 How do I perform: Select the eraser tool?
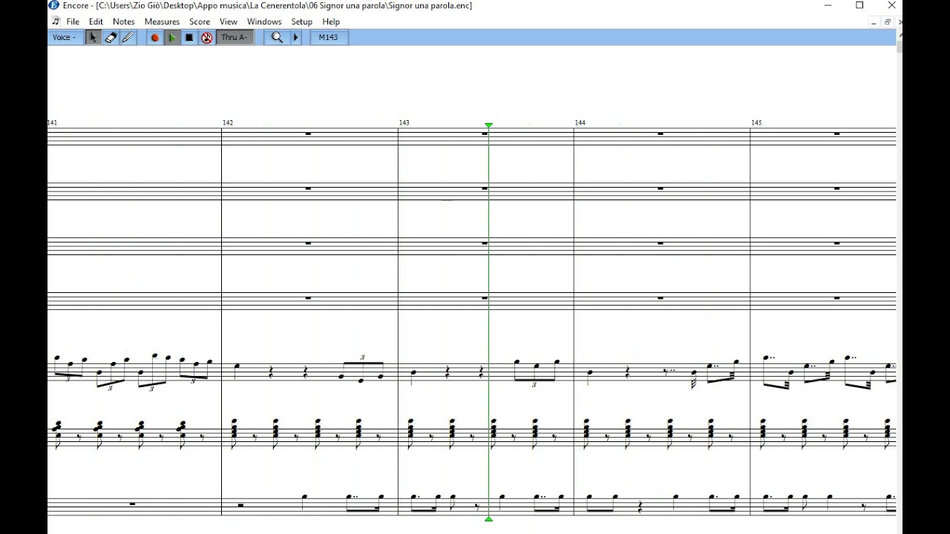click(111, 37)
